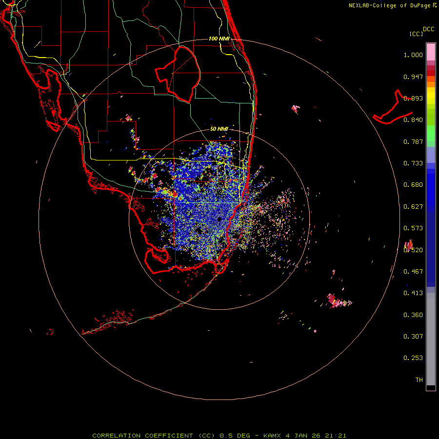
Task: Click the 0.253 scale value
Action: pyautogui.click(x=413, y=358)
